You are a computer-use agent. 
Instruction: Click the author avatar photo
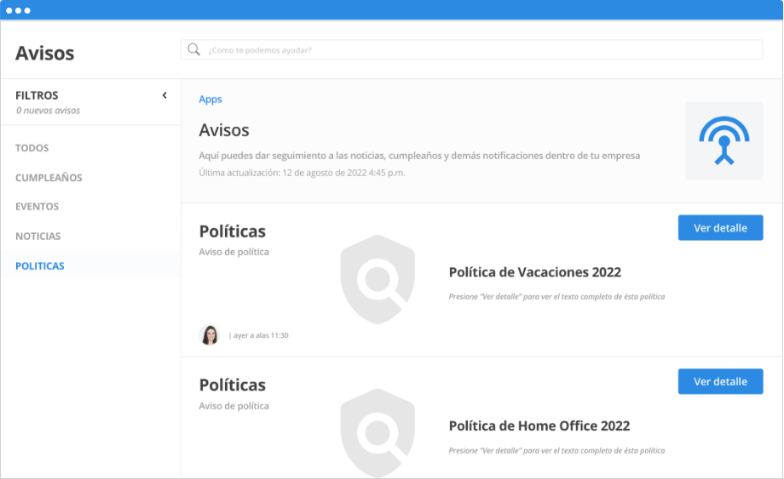click(210, 335)
